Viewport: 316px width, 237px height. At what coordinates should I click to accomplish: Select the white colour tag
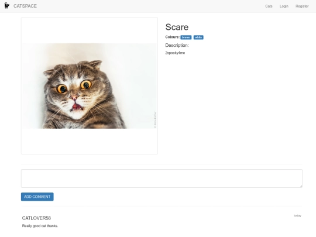[x=198, y=37]
